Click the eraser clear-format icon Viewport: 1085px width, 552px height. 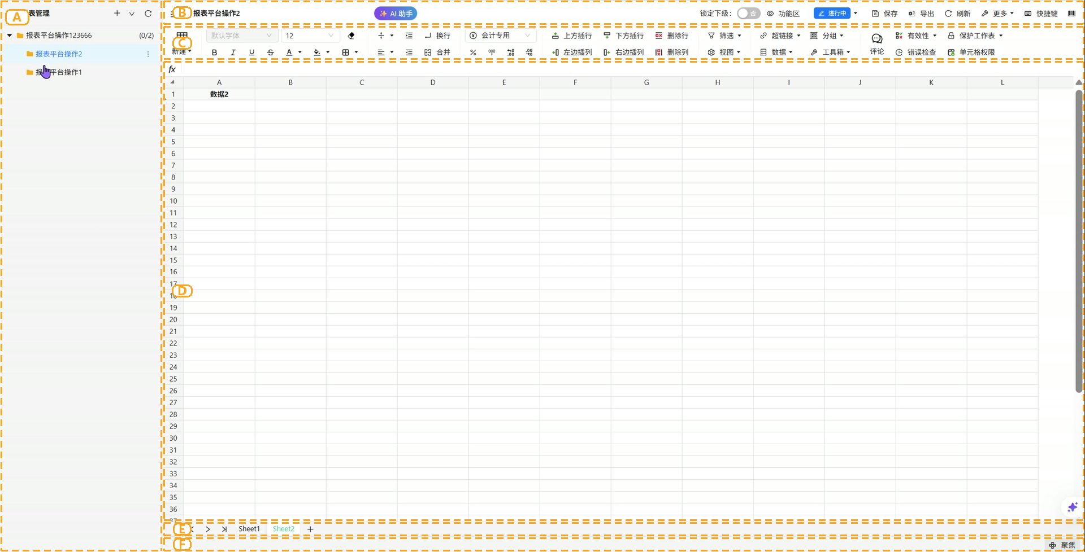click(351, 36)
